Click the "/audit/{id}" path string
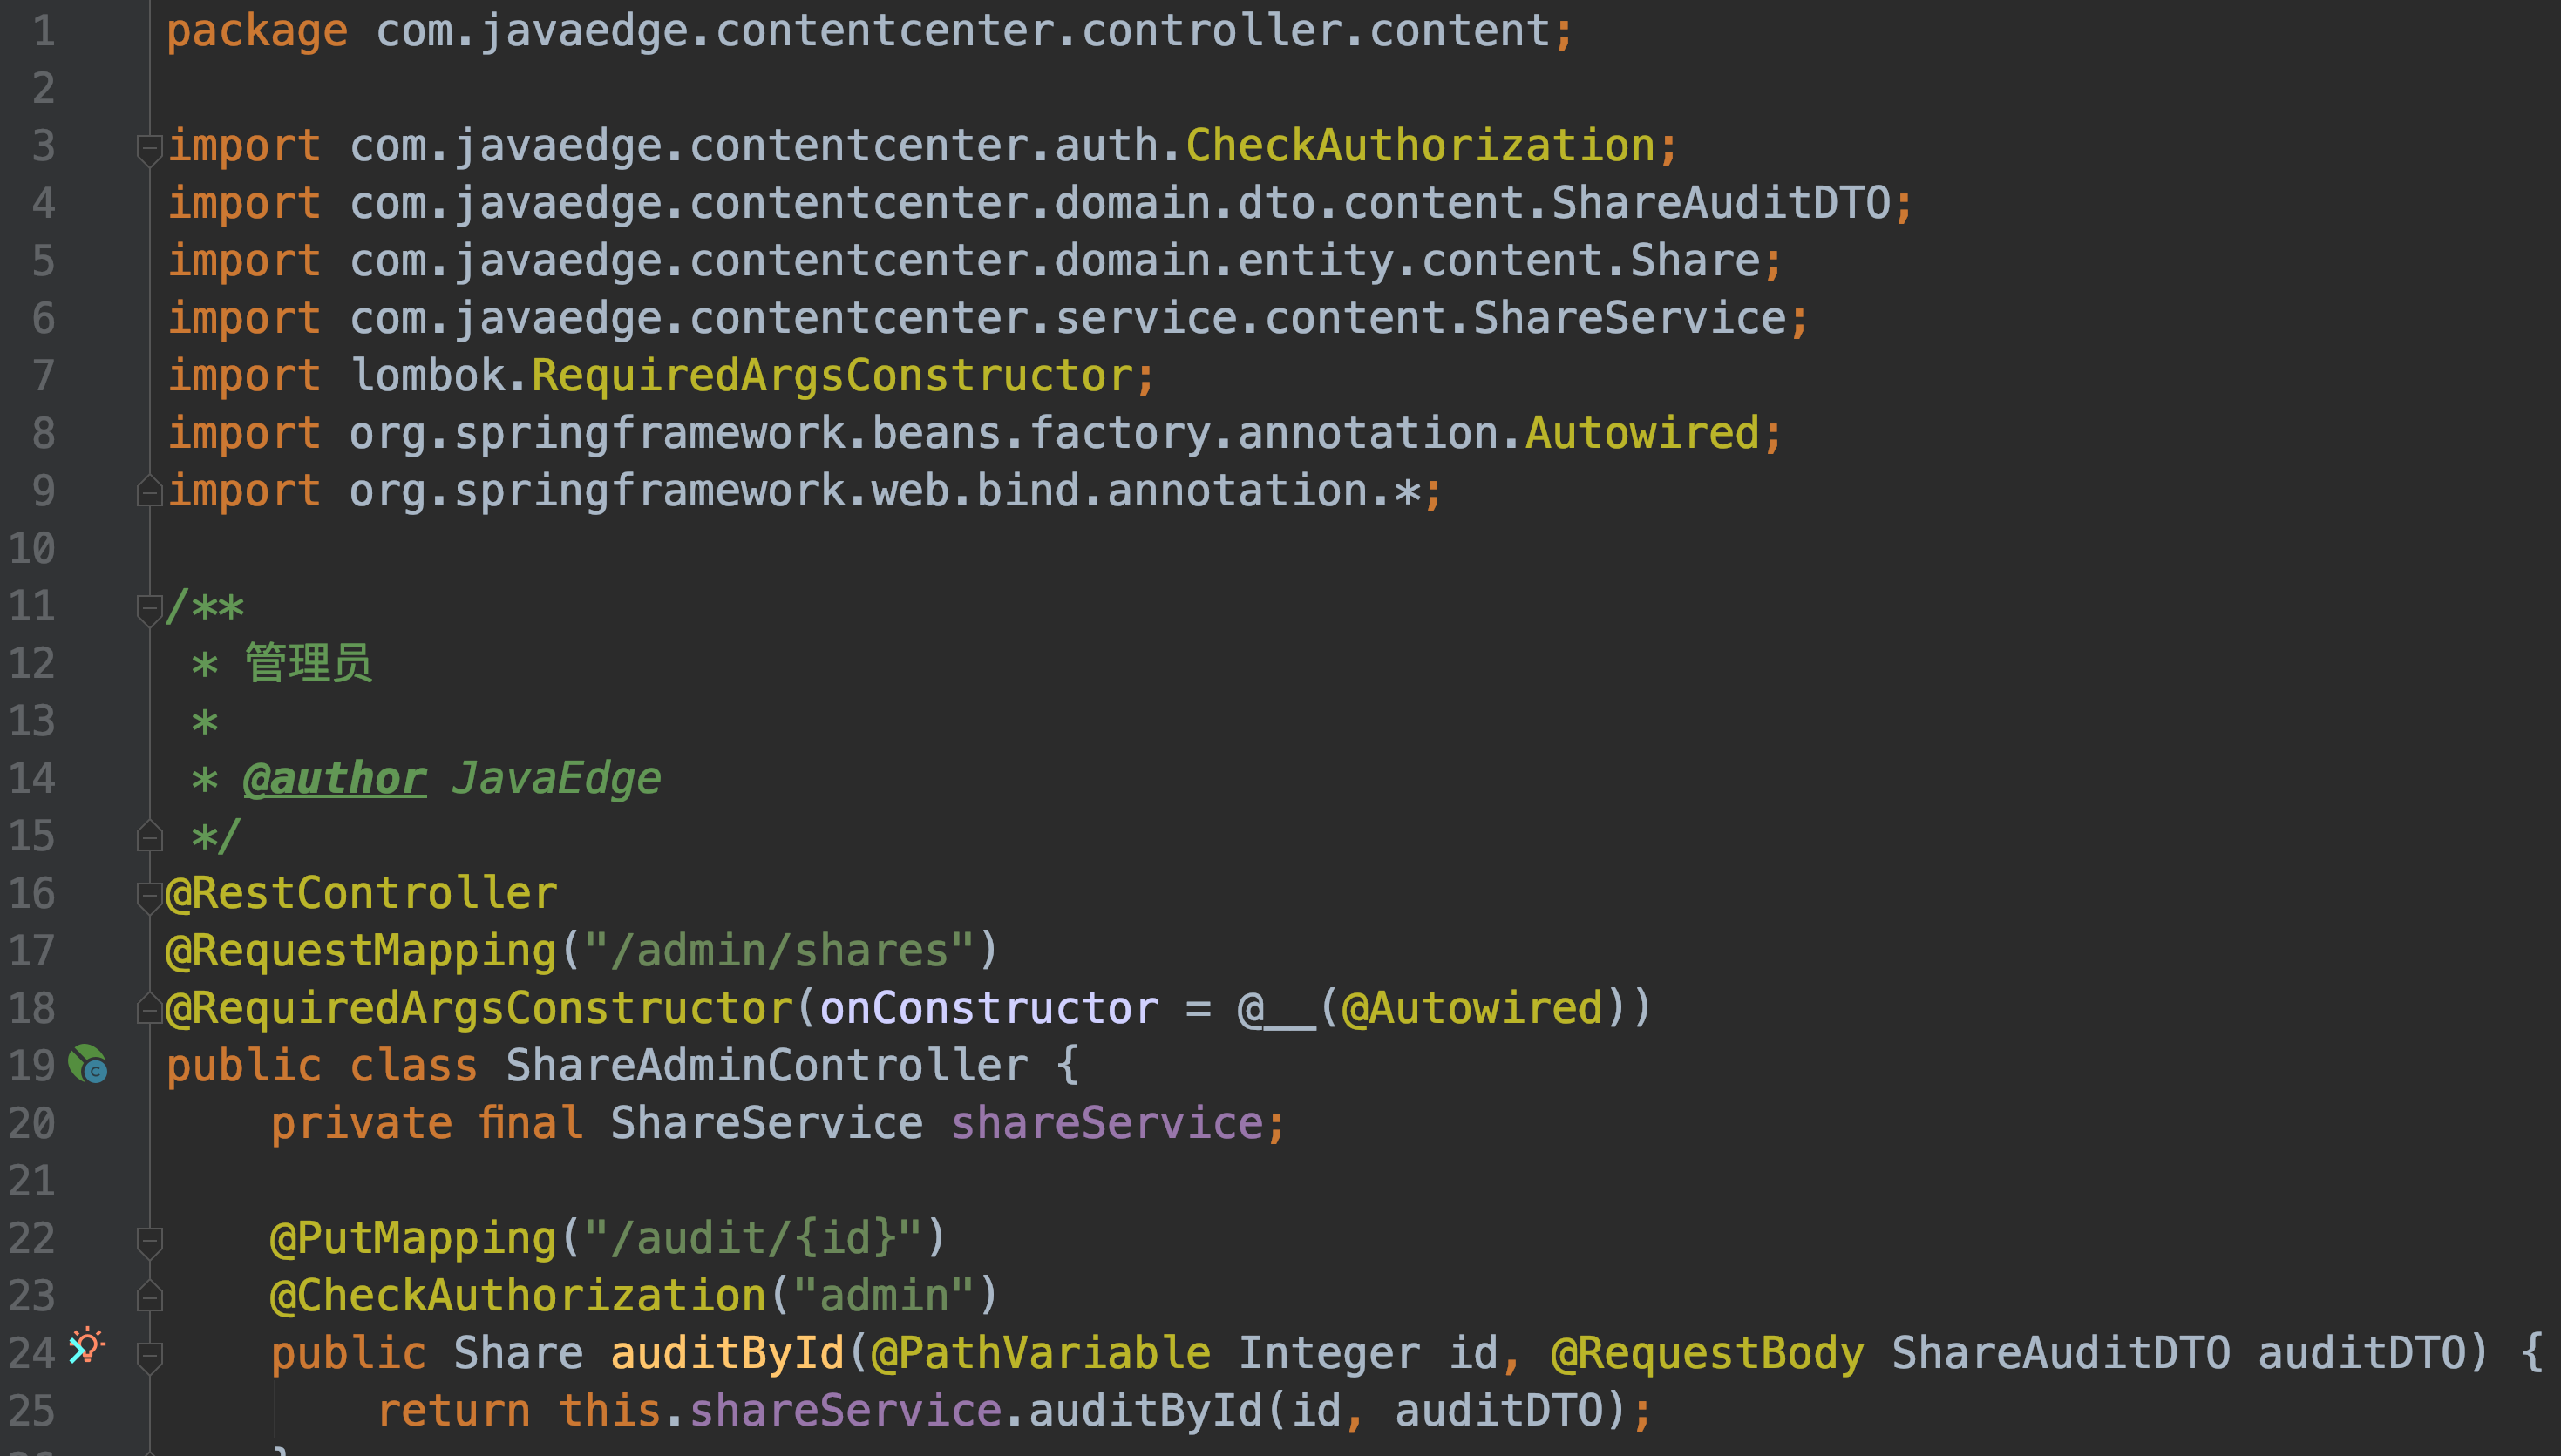 tap(753, 1238)
